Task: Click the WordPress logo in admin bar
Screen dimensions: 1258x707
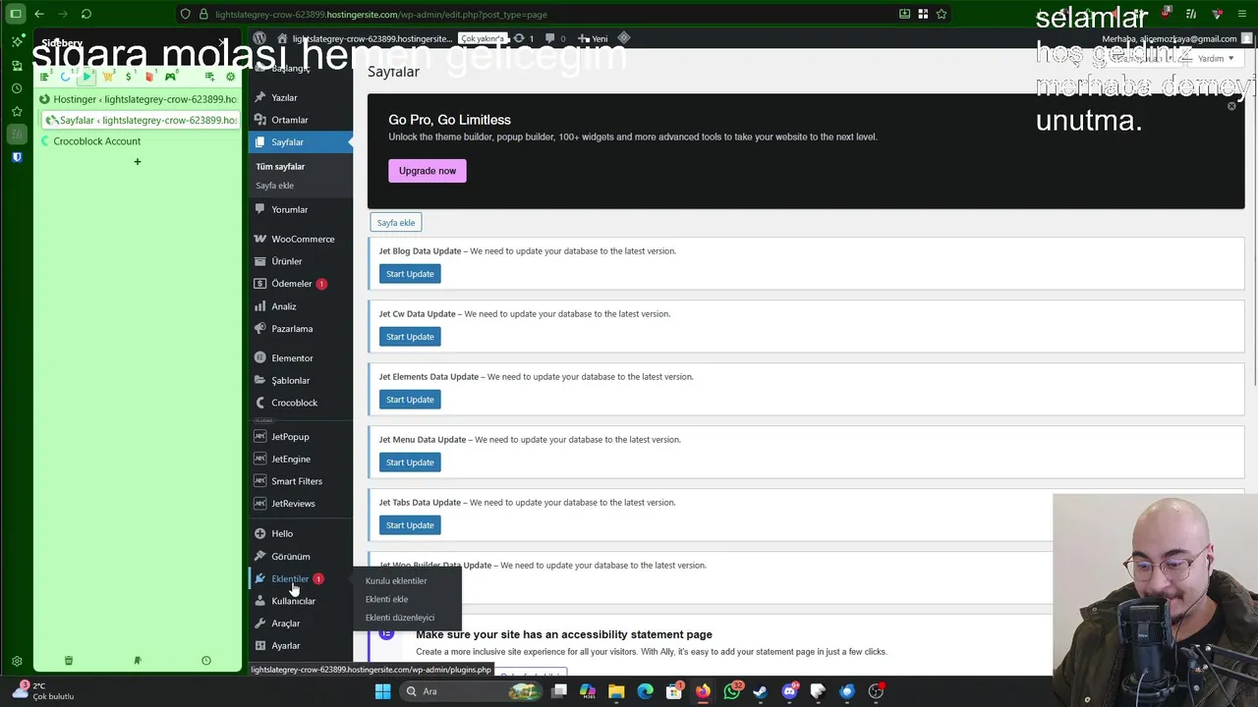Action: point(259,38)
